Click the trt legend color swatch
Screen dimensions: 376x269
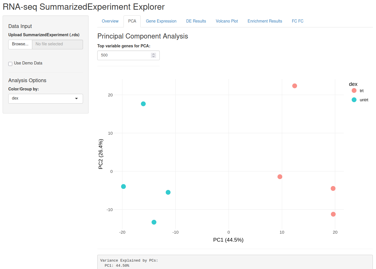(x=354, y=90)
